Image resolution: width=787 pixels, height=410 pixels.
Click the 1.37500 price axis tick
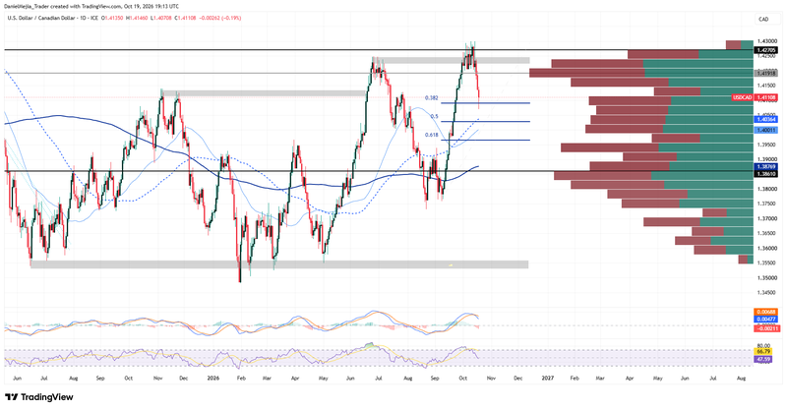[x=767, y=204]
